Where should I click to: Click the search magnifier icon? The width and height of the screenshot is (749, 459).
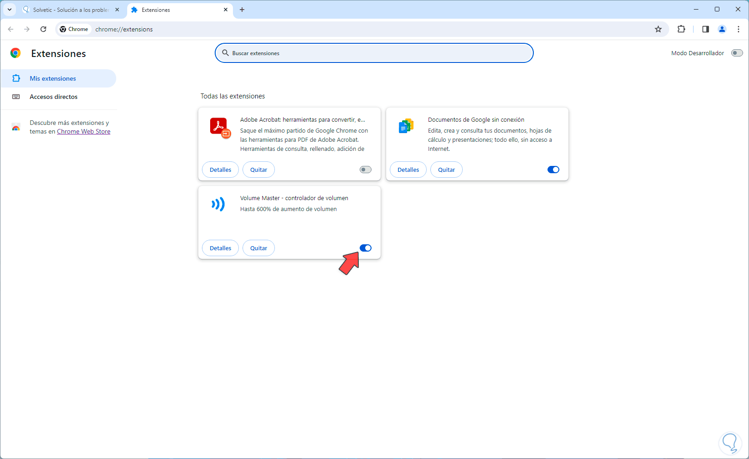pos(225,53)
